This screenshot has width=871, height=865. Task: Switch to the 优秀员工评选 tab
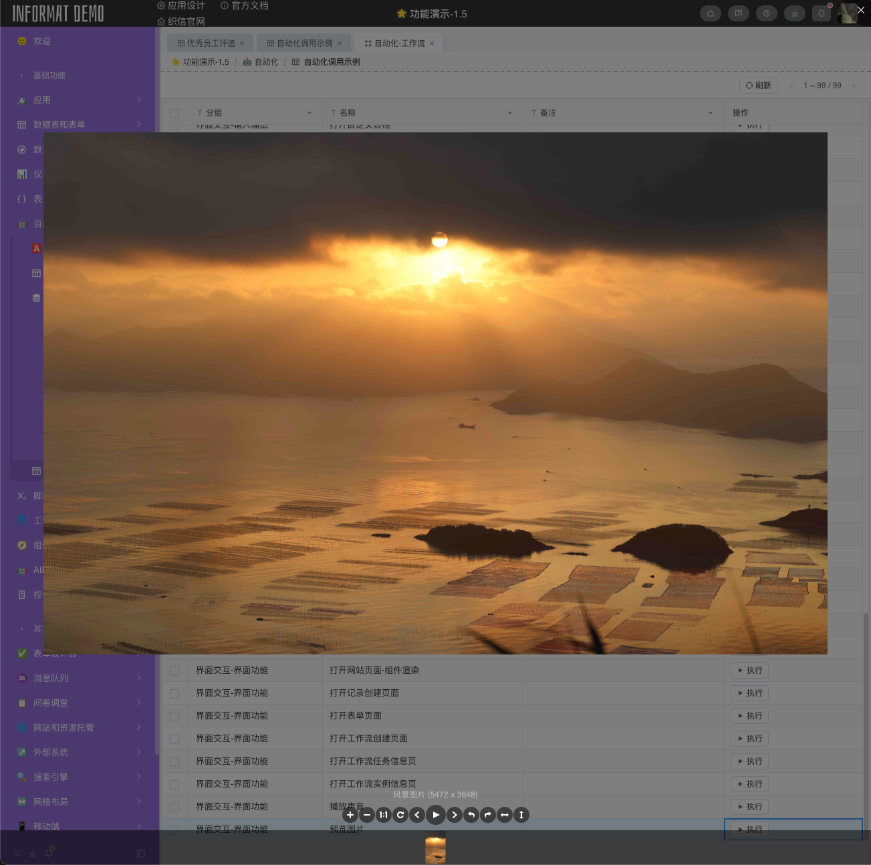211,43
